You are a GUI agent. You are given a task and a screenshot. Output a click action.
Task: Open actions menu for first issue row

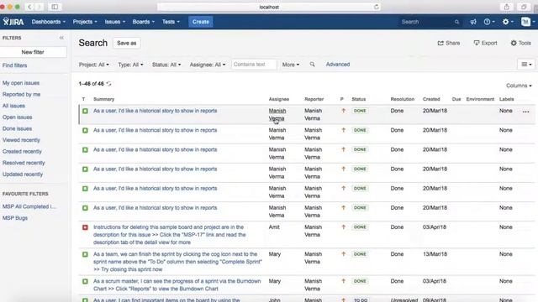click(x=525, y=112)
